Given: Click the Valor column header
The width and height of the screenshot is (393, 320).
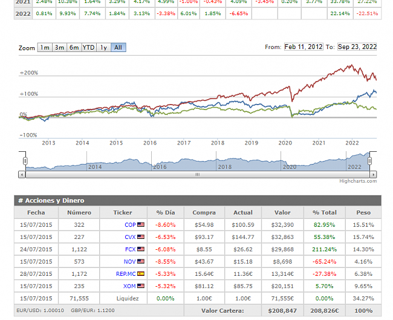Looking at the screenshot, I should 282,212.
